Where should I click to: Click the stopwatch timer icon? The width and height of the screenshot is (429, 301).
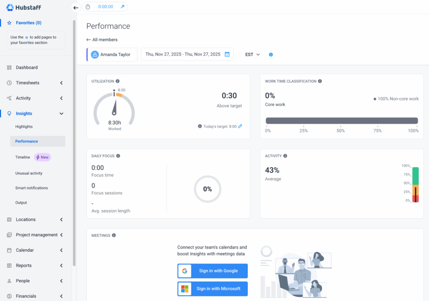click(x=88, y=7)
